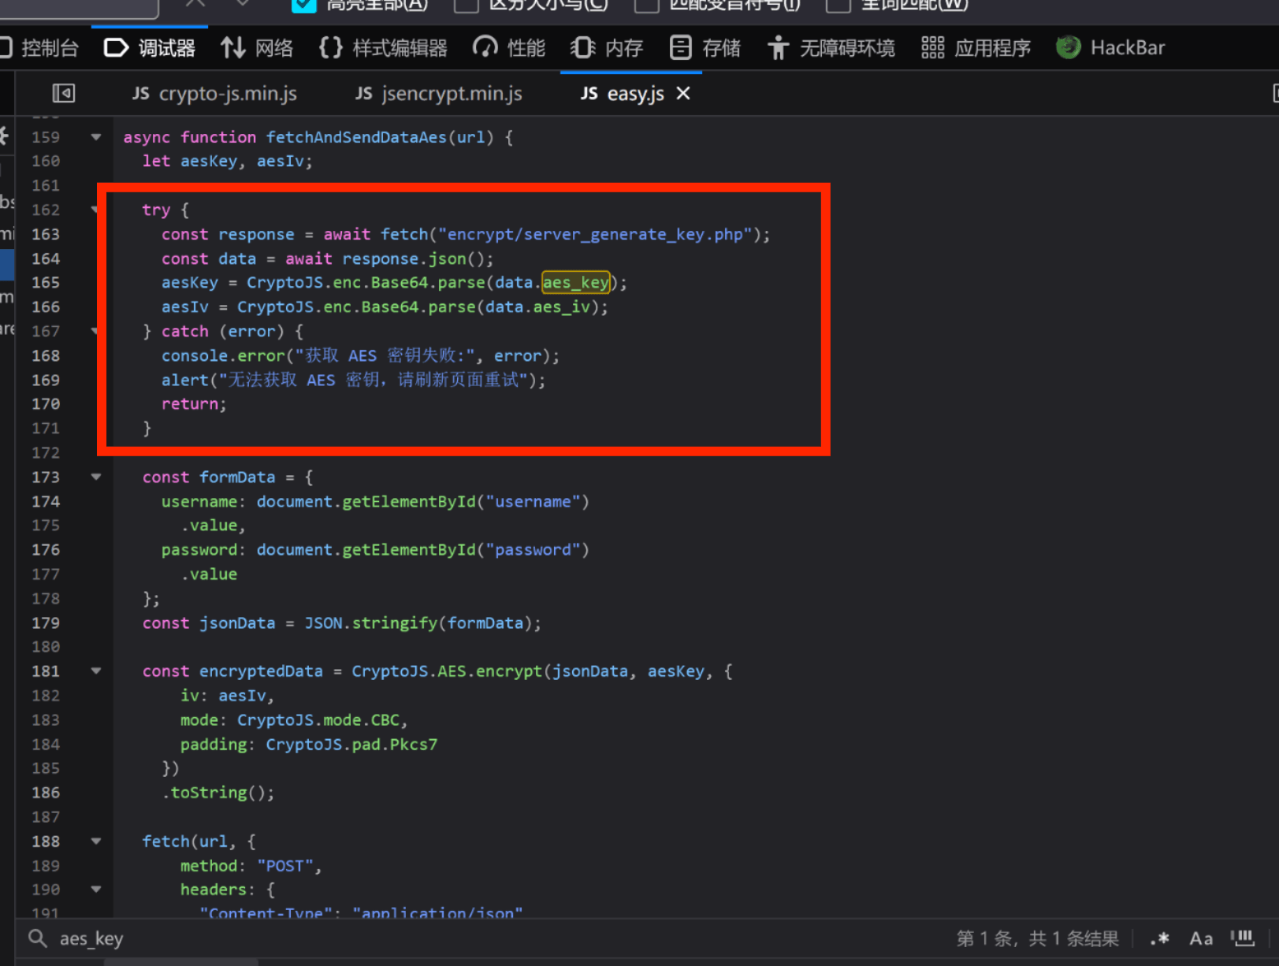Viewport: 1279px width, 966px height.
Task: Click the up-down arrows network icon
Action: click(x=232, y=48)
